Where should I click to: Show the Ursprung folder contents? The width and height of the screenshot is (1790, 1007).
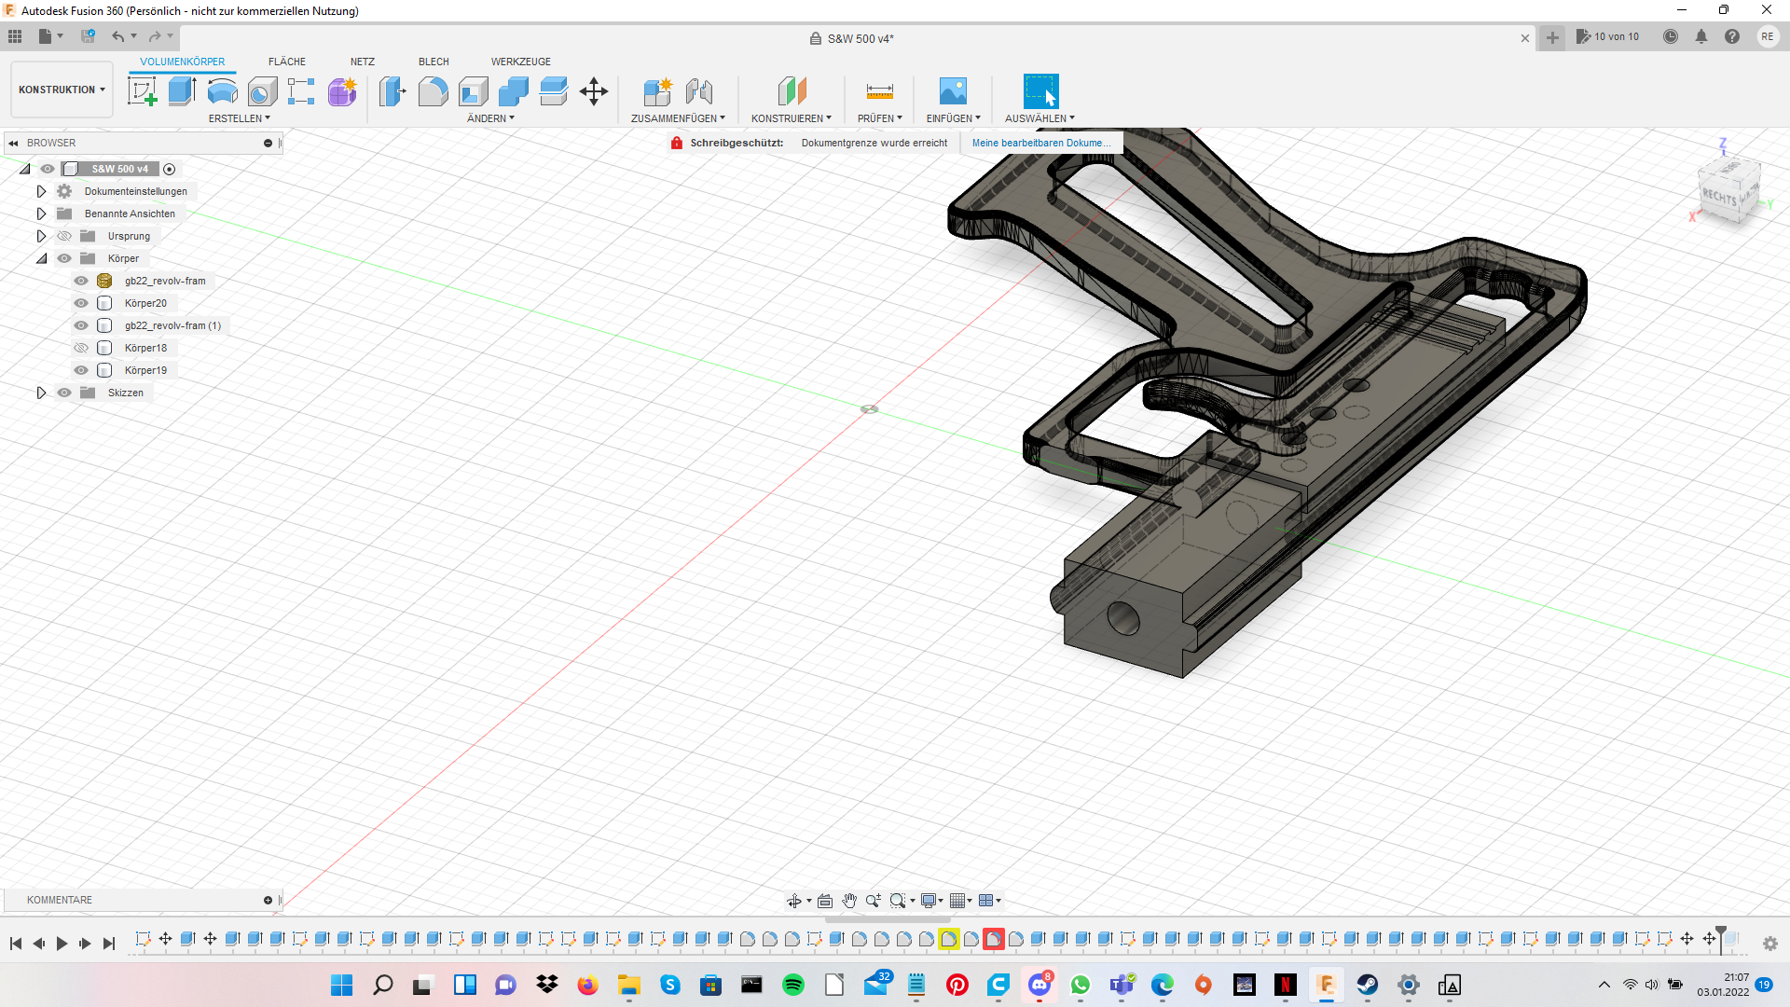coord(41,236)
